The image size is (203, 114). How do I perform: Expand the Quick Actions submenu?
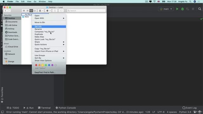click(x=49, y=44)
